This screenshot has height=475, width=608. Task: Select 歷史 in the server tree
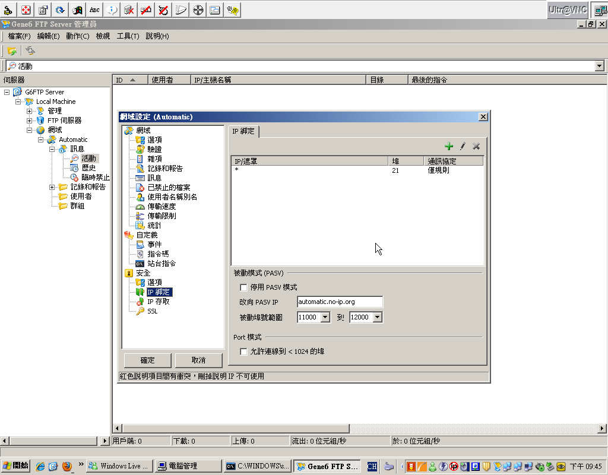pyautogui.click(x=88, y=168)
